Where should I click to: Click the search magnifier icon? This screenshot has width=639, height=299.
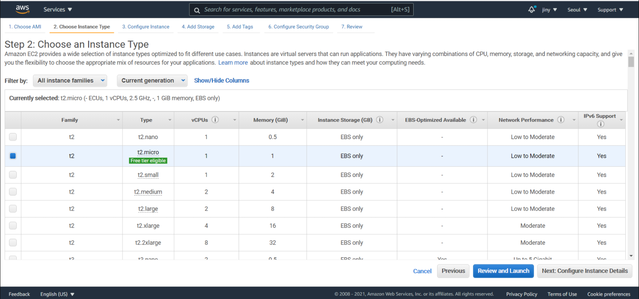tap(197, 10)
